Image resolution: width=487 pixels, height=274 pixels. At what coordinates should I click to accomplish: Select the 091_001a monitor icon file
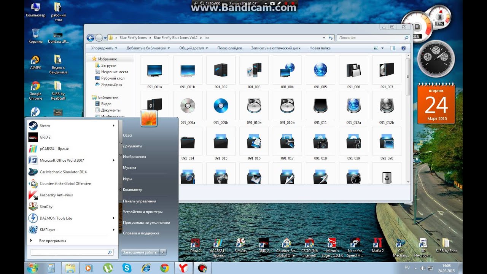[154, 72]
